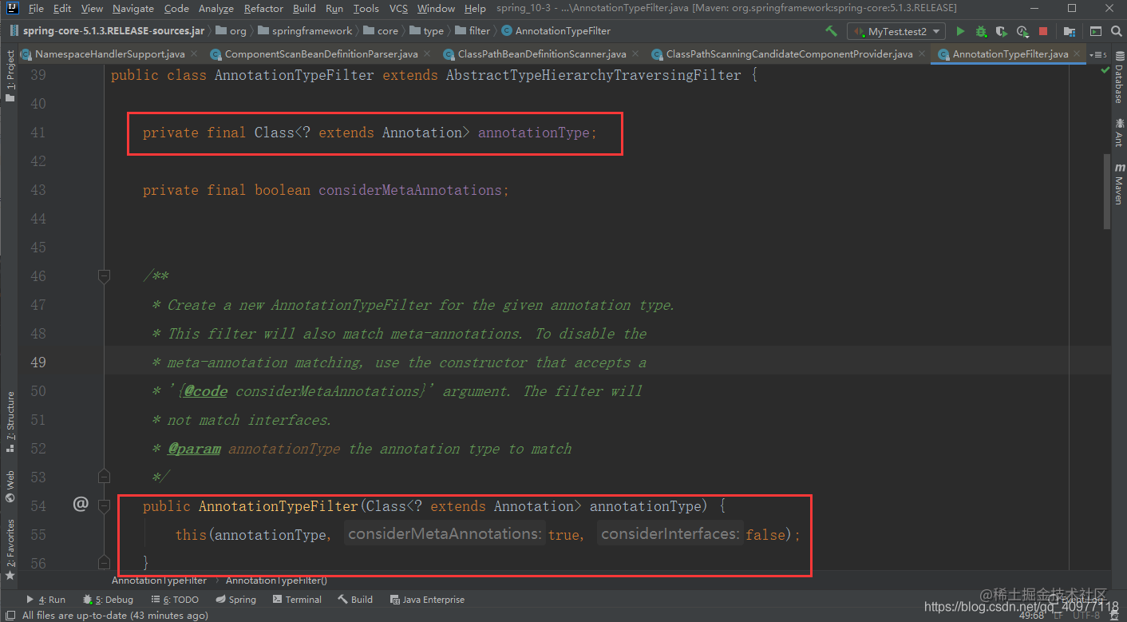Click the org folder breadcrumb
1127x622 pixels.
pyautogui.click(x=231, y=31)
